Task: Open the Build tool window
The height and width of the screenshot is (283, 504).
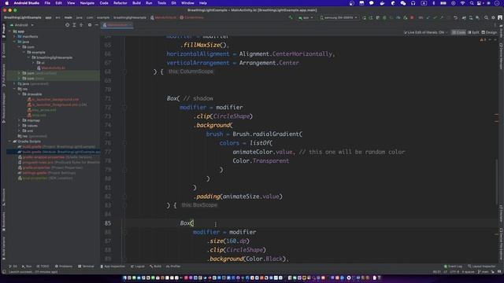Action: pos(156,266)
